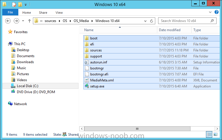Image resolution: width=222 pixels, height=140 pixels.
Task: Expand the arrow after OS_Media breadcrumb
Action: coord(92,21)
